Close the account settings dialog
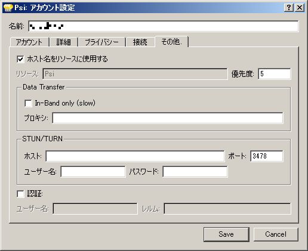 (300, 8)
